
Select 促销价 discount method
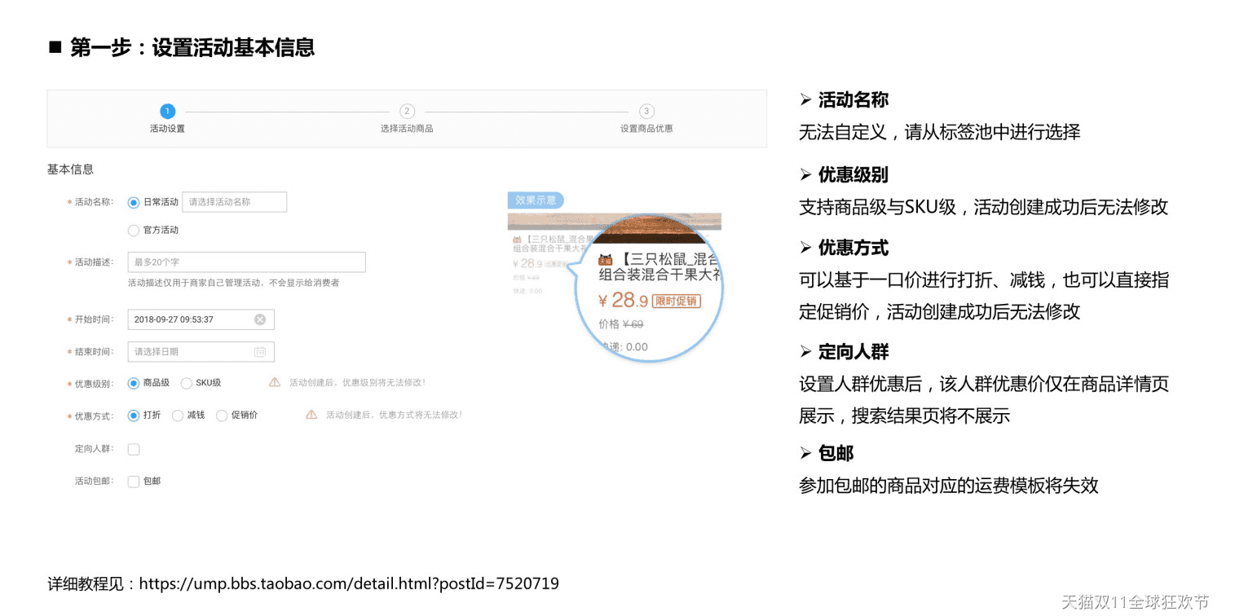pos(222,416)
